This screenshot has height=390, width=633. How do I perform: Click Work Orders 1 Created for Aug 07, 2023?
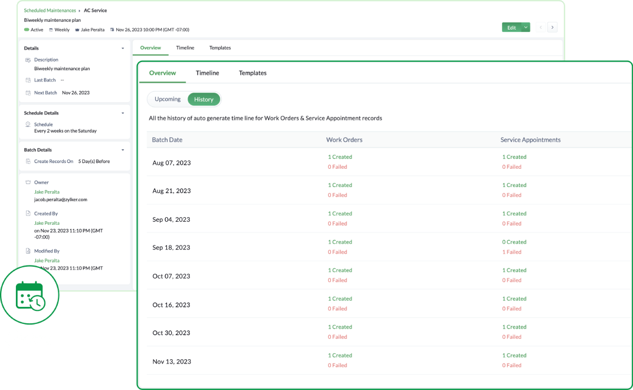tap(340, 156)
